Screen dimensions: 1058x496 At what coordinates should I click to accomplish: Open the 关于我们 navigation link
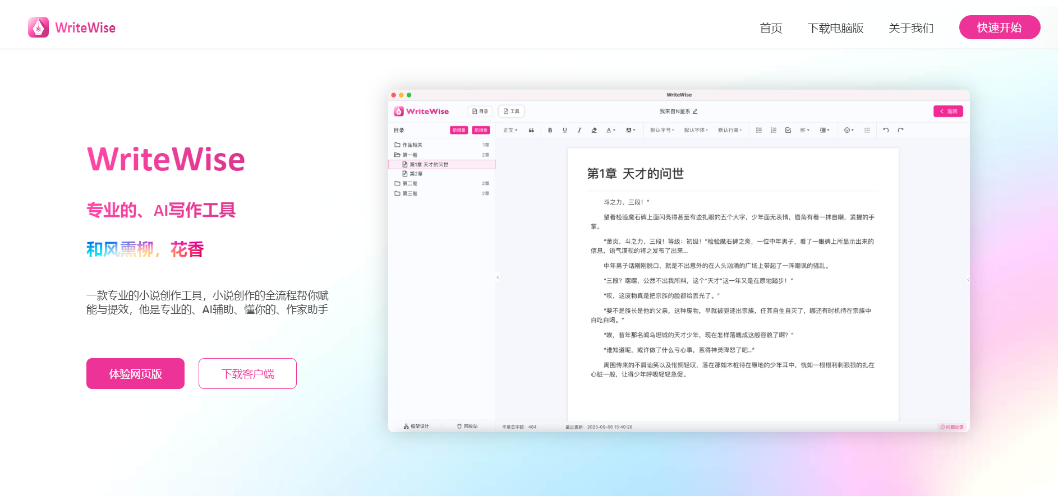pos(911,28)
